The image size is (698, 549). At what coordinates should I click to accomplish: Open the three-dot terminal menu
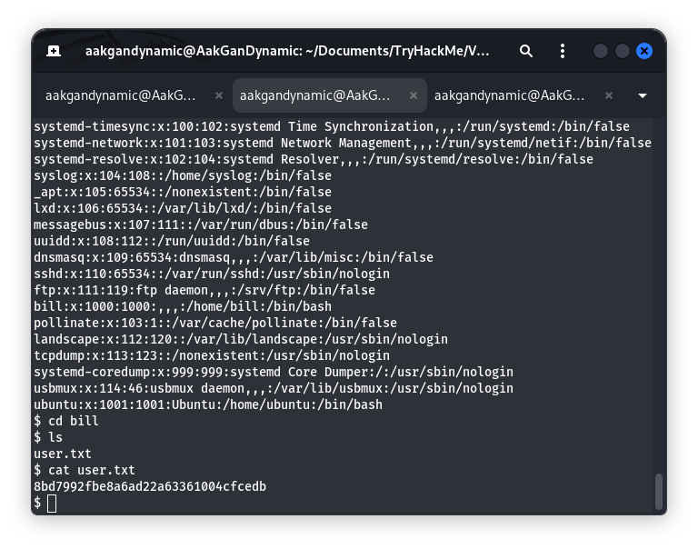(x=563, y=51)
